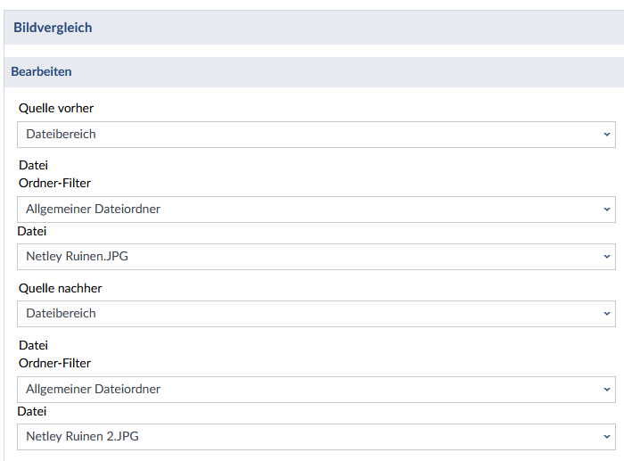
Task: Click the chevron arrow on the Netley Ruinen 2.JPG field
Action: point(607,437)
